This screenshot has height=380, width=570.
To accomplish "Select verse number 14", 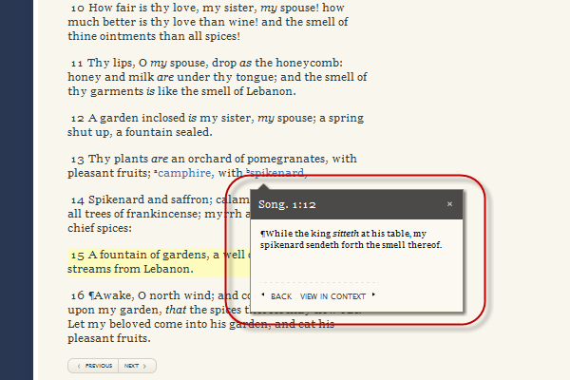I will (x=76, y=200).
